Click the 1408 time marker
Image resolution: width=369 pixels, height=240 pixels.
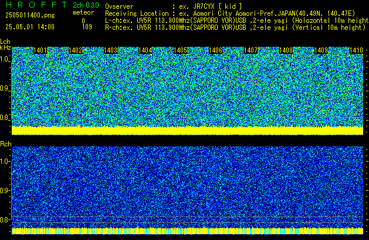coord(286,50)
